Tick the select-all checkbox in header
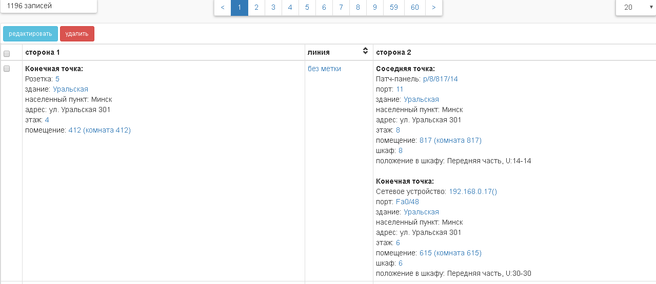Viewport: 656px width, 284px height. coord(7,54)
